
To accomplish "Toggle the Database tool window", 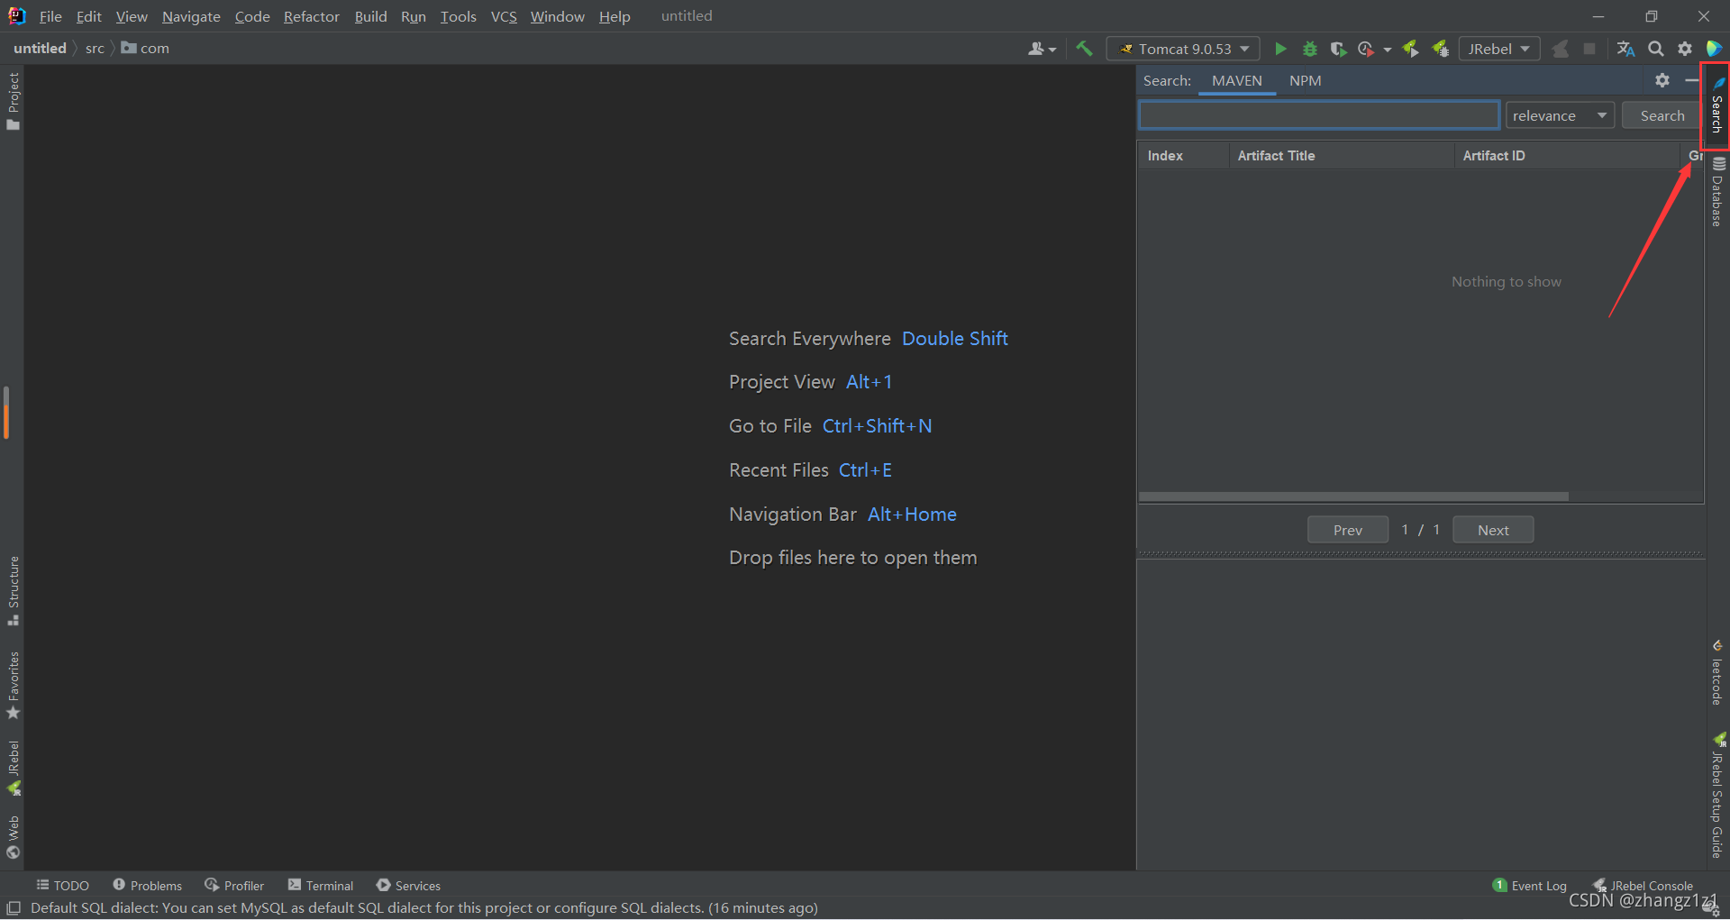I will pyautogui.click(x=1717, y=193).
